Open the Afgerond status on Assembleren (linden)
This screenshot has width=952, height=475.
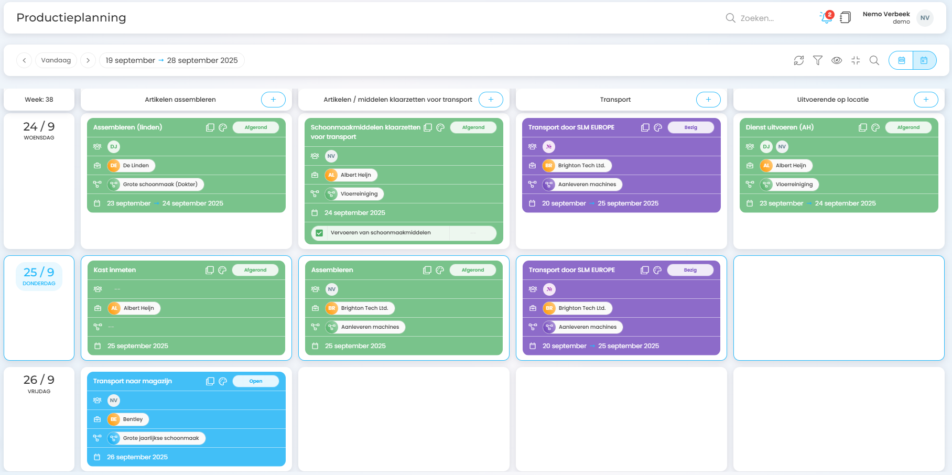pyautogui.click(x=255, y=127)
